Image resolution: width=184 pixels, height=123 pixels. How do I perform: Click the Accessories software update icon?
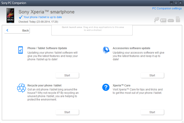tap(106, 50)
